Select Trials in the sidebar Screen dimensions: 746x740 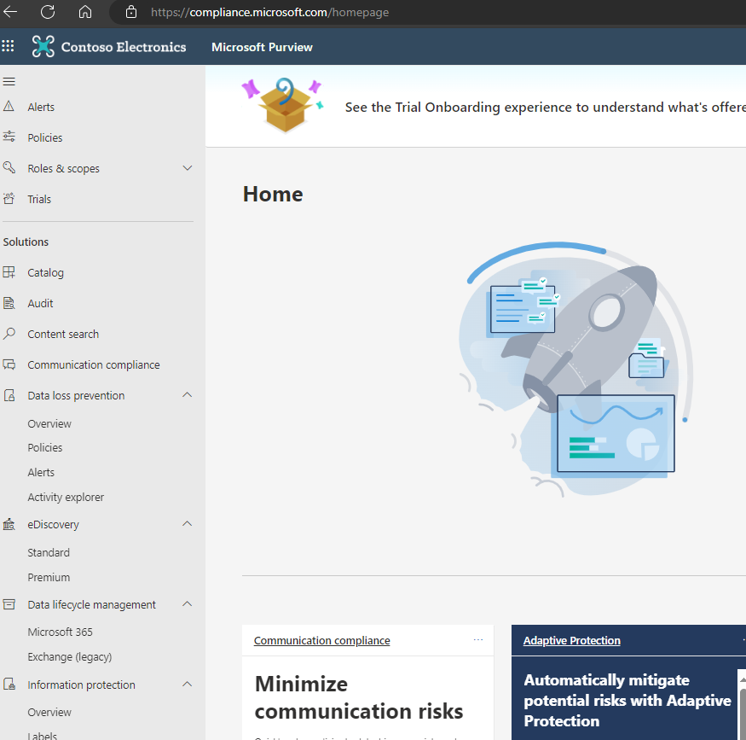pos(39,199)
